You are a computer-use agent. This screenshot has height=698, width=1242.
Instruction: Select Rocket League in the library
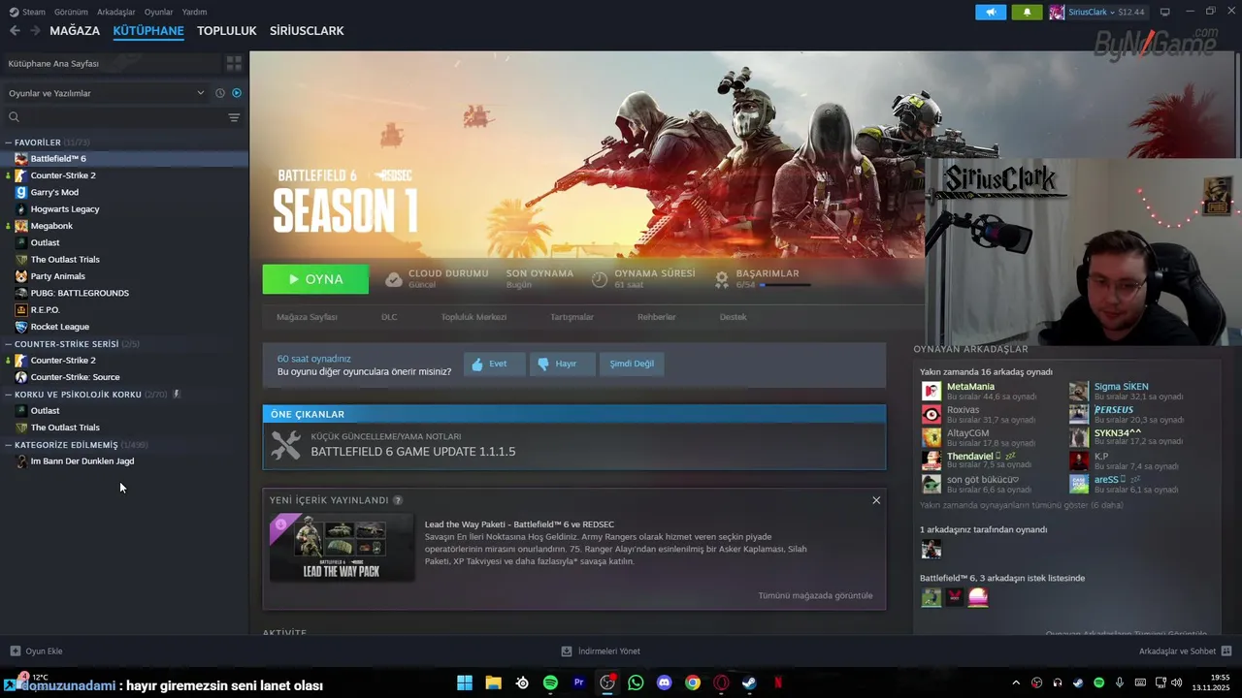click(60, 327)
